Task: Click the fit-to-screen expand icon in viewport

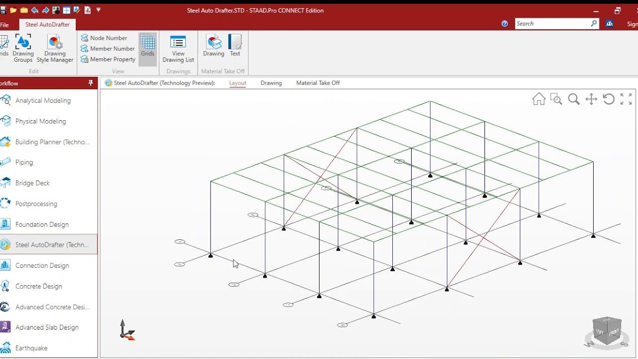Action: 626,99
